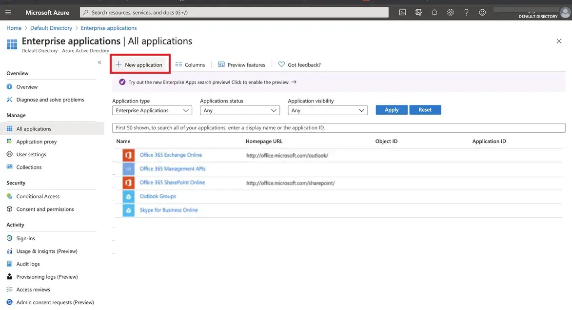Open the Cloud Shell icon in top bar
This screenshot has height=310, width=572.
[x=402, y=12]
